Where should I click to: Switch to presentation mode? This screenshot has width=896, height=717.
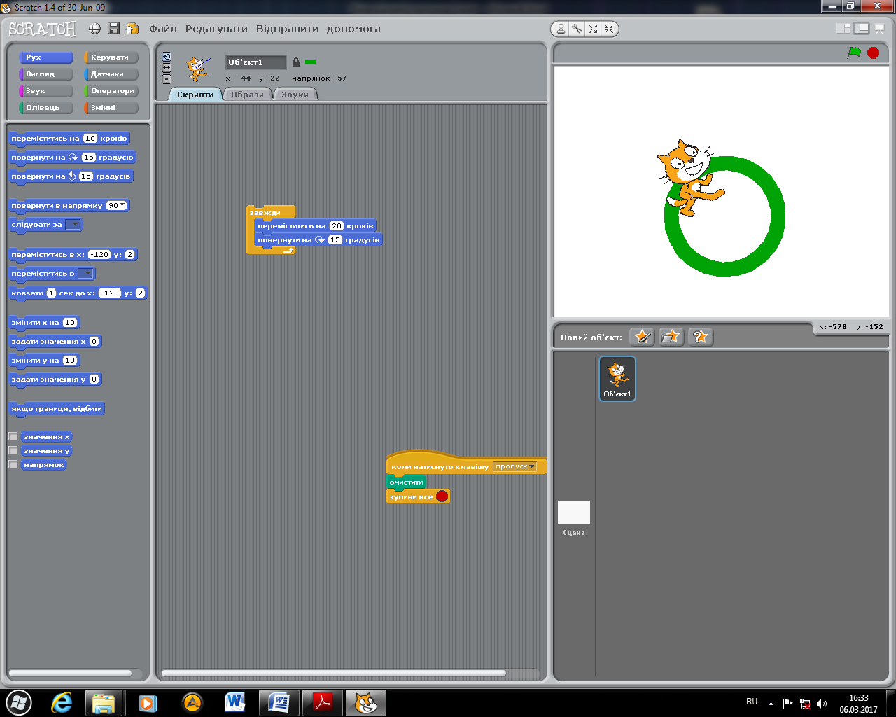tap(880, 29)
